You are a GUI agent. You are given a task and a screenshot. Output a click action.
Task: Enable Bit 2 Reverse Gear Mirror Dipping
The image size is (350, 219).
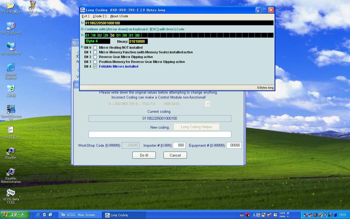[95, 57]
